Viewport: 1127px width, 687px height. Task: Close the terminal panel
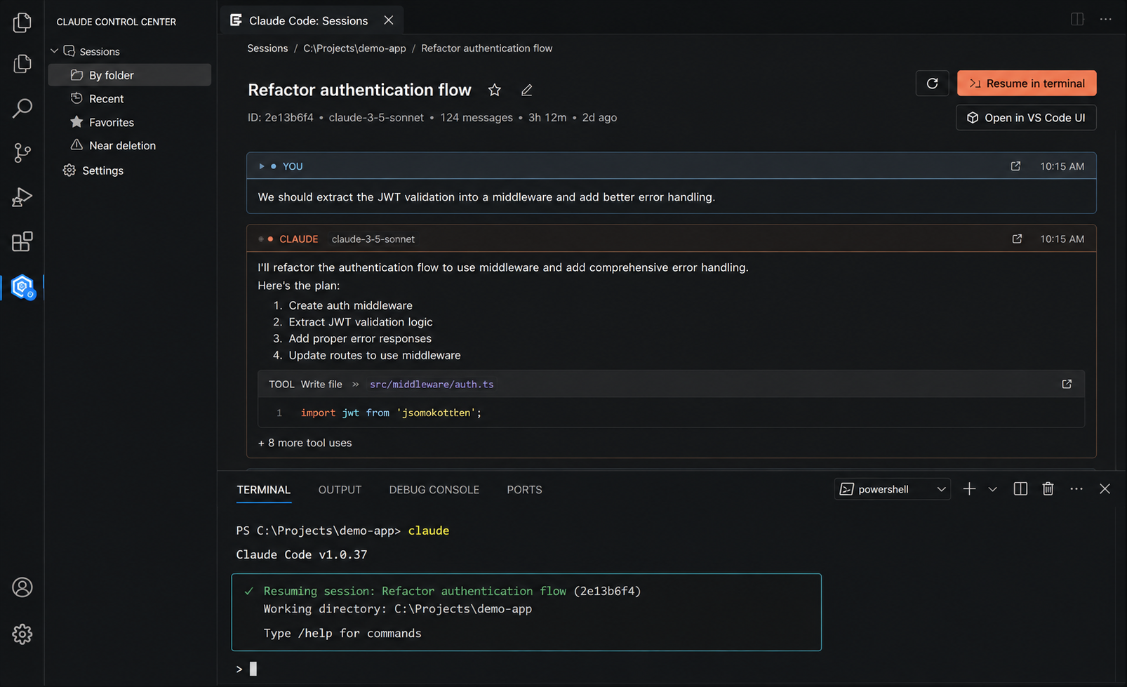[1105, 489]
